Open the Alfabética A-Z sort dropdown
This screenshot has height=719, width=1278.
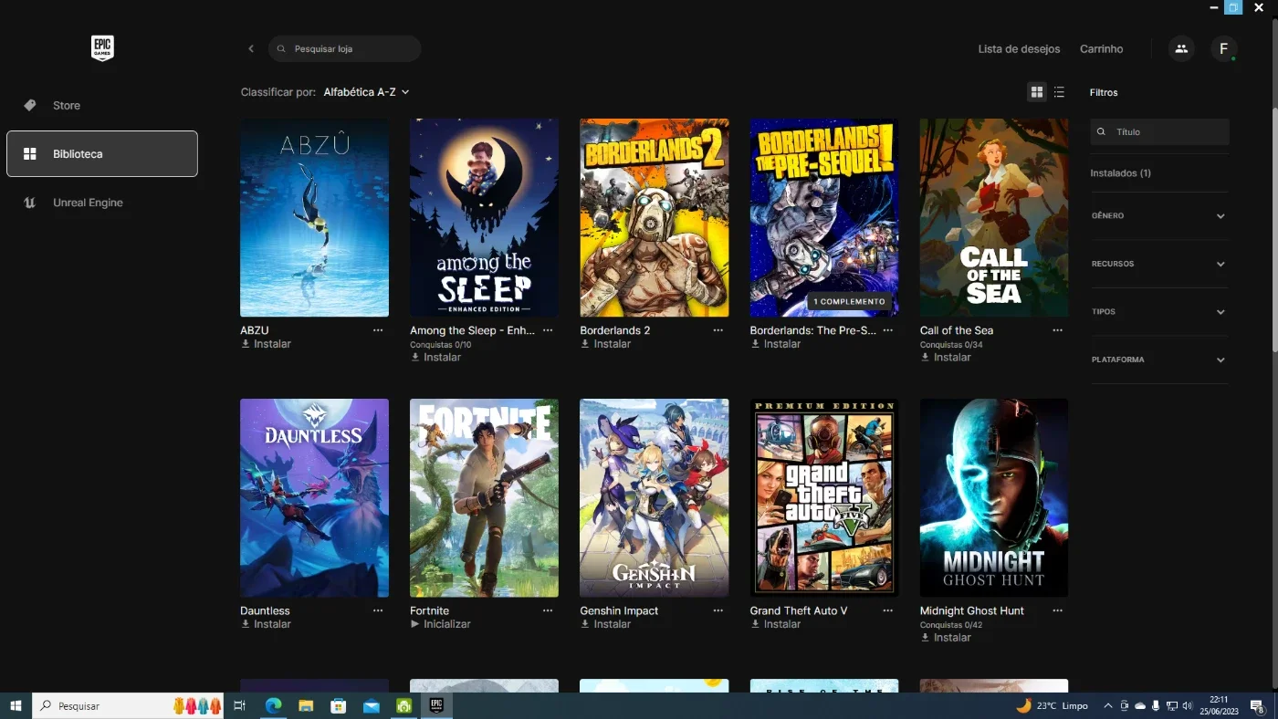(366, 92)
